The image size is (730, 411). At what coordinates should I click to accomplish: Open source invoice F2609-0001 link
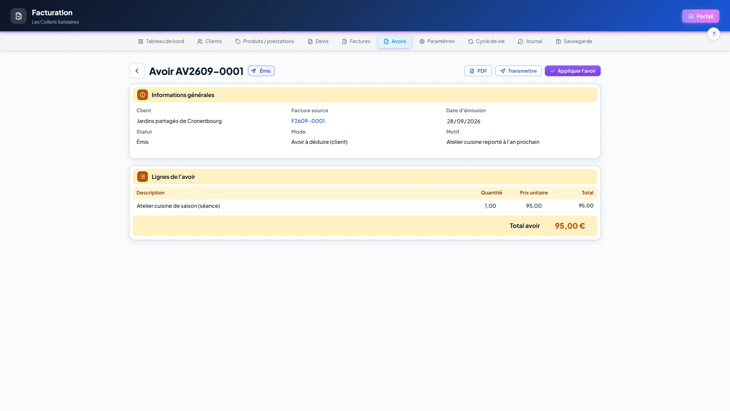308,121
